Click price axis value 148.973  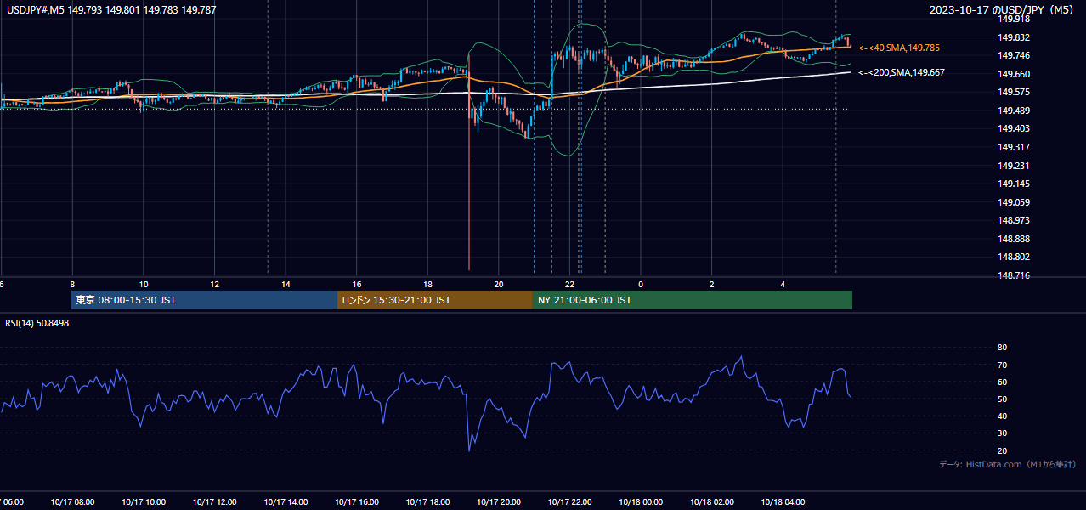click(1013, 220)
